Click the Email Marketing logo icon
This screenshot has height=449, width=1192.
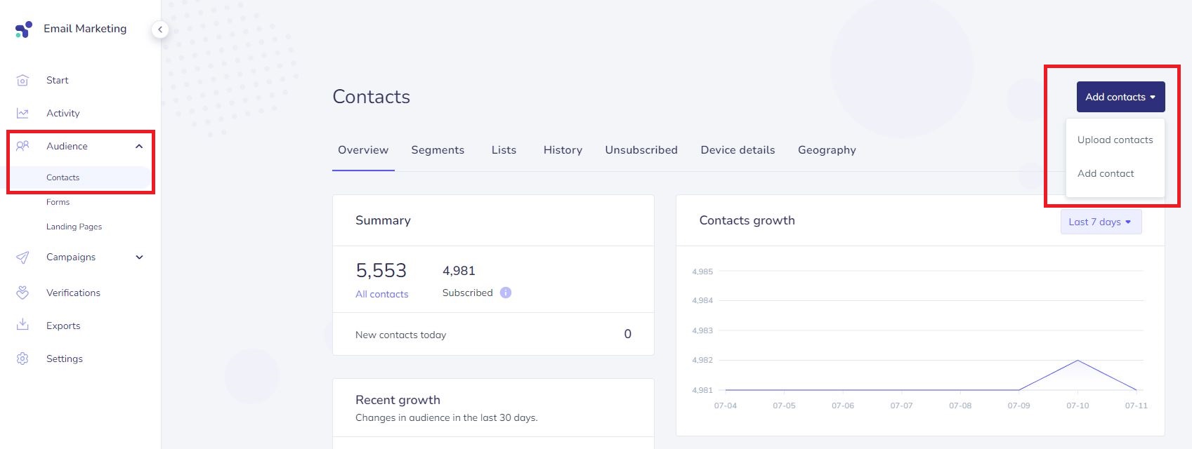(24, 29)
